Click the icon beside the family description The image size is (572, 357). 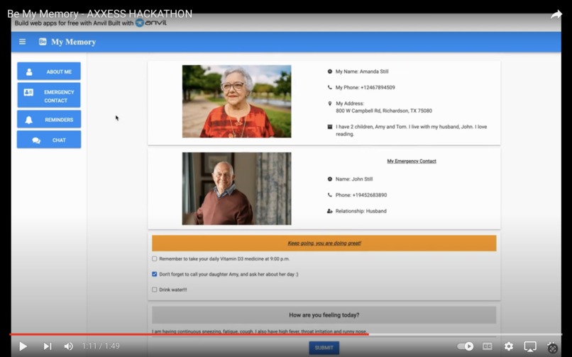click(330, 127)
